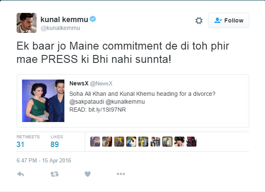This screenshot has height=192, width=265.
Task: Open the three-dots more options menu
Action: pos(120,174)
